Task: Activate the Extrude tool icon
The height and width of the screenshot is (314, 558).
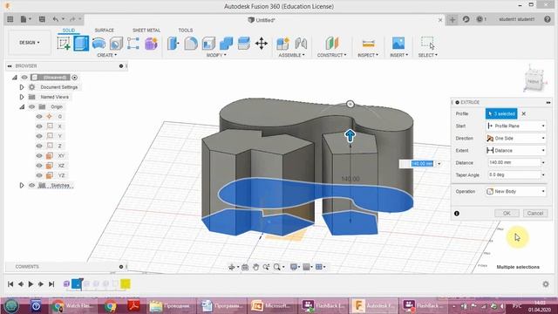Action: point(81,44)
